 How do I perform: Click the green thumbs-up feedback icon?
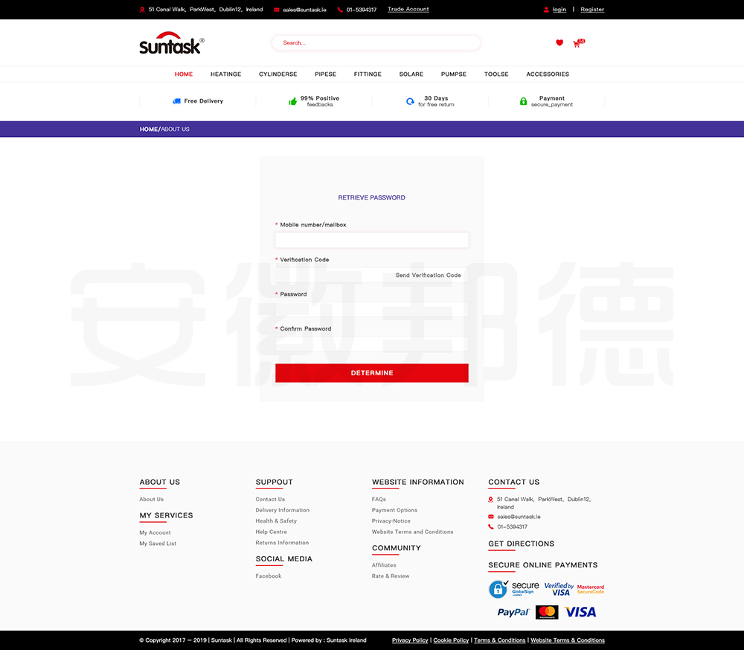coord(293,101)
